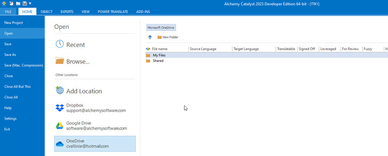The width and height of the screenshot is (388, 156).
Task: Select Open in the file menu
Action: click(22, 33)
